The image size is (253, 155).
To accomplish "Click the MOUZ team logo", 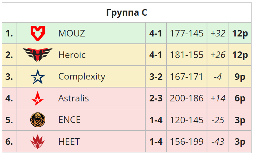I will [38, 33].
